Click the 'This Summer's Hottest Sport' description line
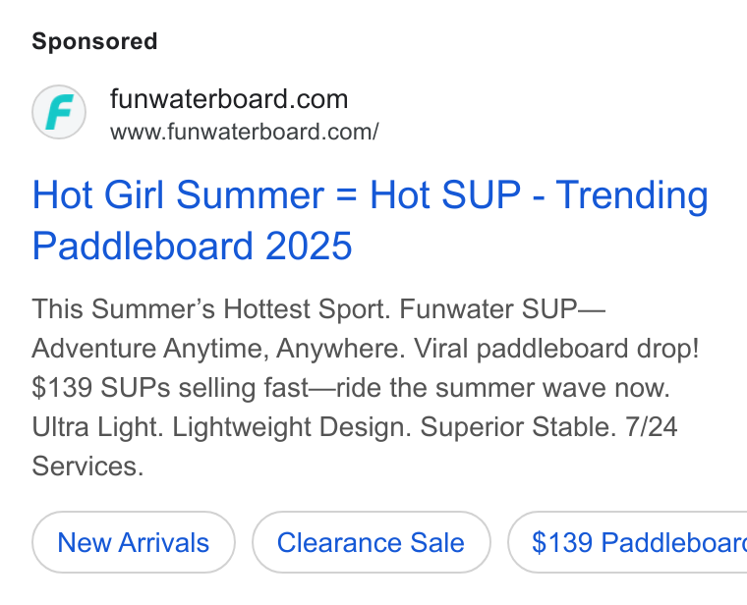The image size is (747, 605). (x=211, y=309)
